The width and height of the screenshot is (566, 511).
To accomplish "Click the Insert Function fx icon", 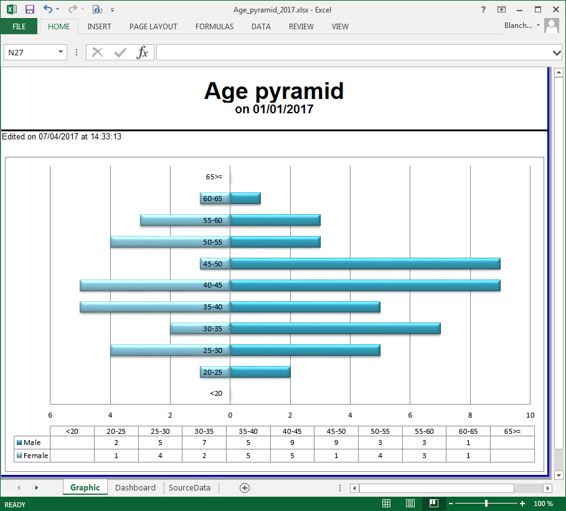I will click(x=143, y=52).
